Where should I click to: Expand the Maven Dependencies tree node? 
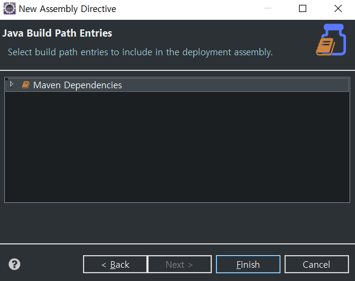(x=11, y=84)
